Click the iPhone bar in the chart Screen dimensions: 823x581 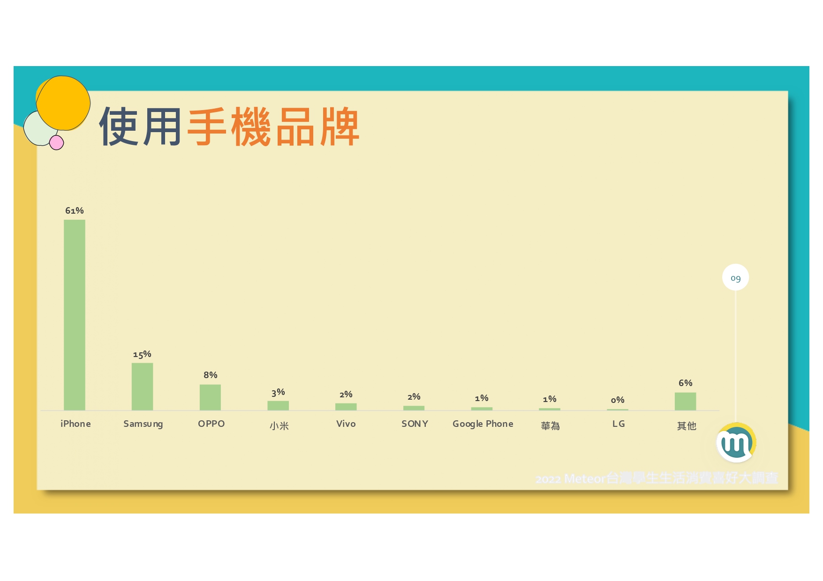pos(75,315)
